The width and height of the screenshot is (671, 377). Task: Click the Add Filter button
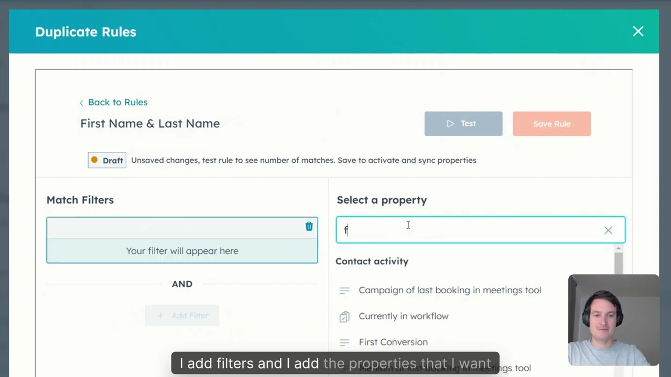coord(182,316)
